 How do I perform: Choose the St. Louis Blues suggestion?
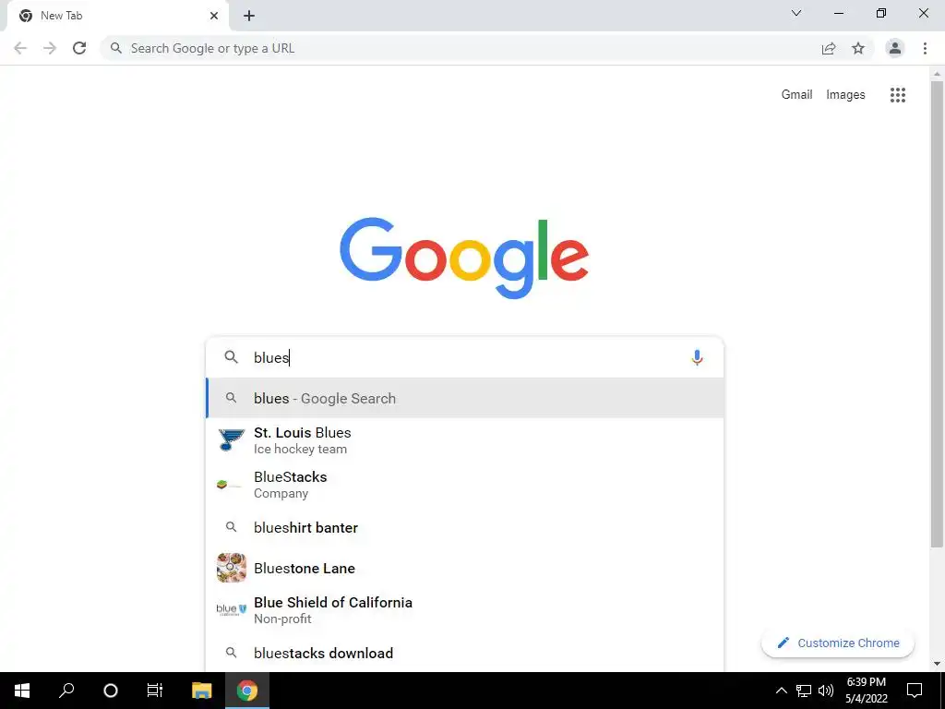[x=465, y=440]
